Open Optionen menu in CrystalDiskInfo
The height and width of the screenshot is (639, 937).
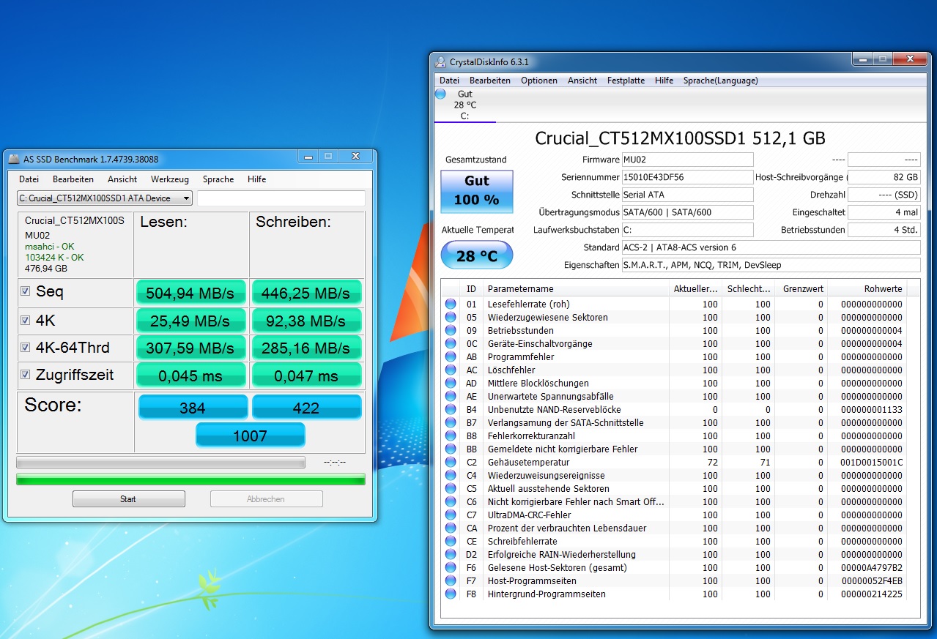point(539,81)
